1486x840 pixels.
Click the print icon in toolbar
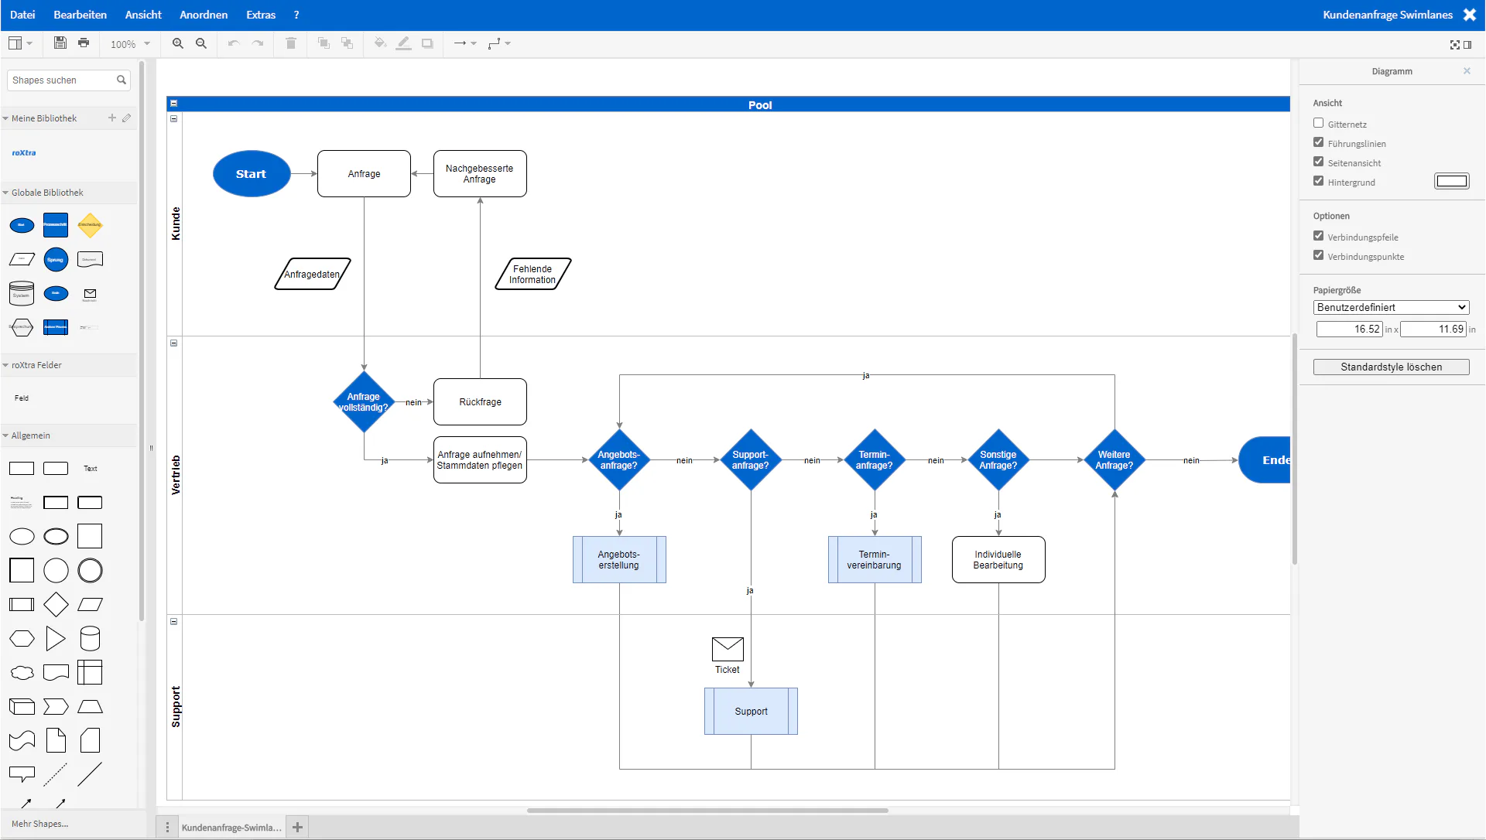tap(84, 43)
